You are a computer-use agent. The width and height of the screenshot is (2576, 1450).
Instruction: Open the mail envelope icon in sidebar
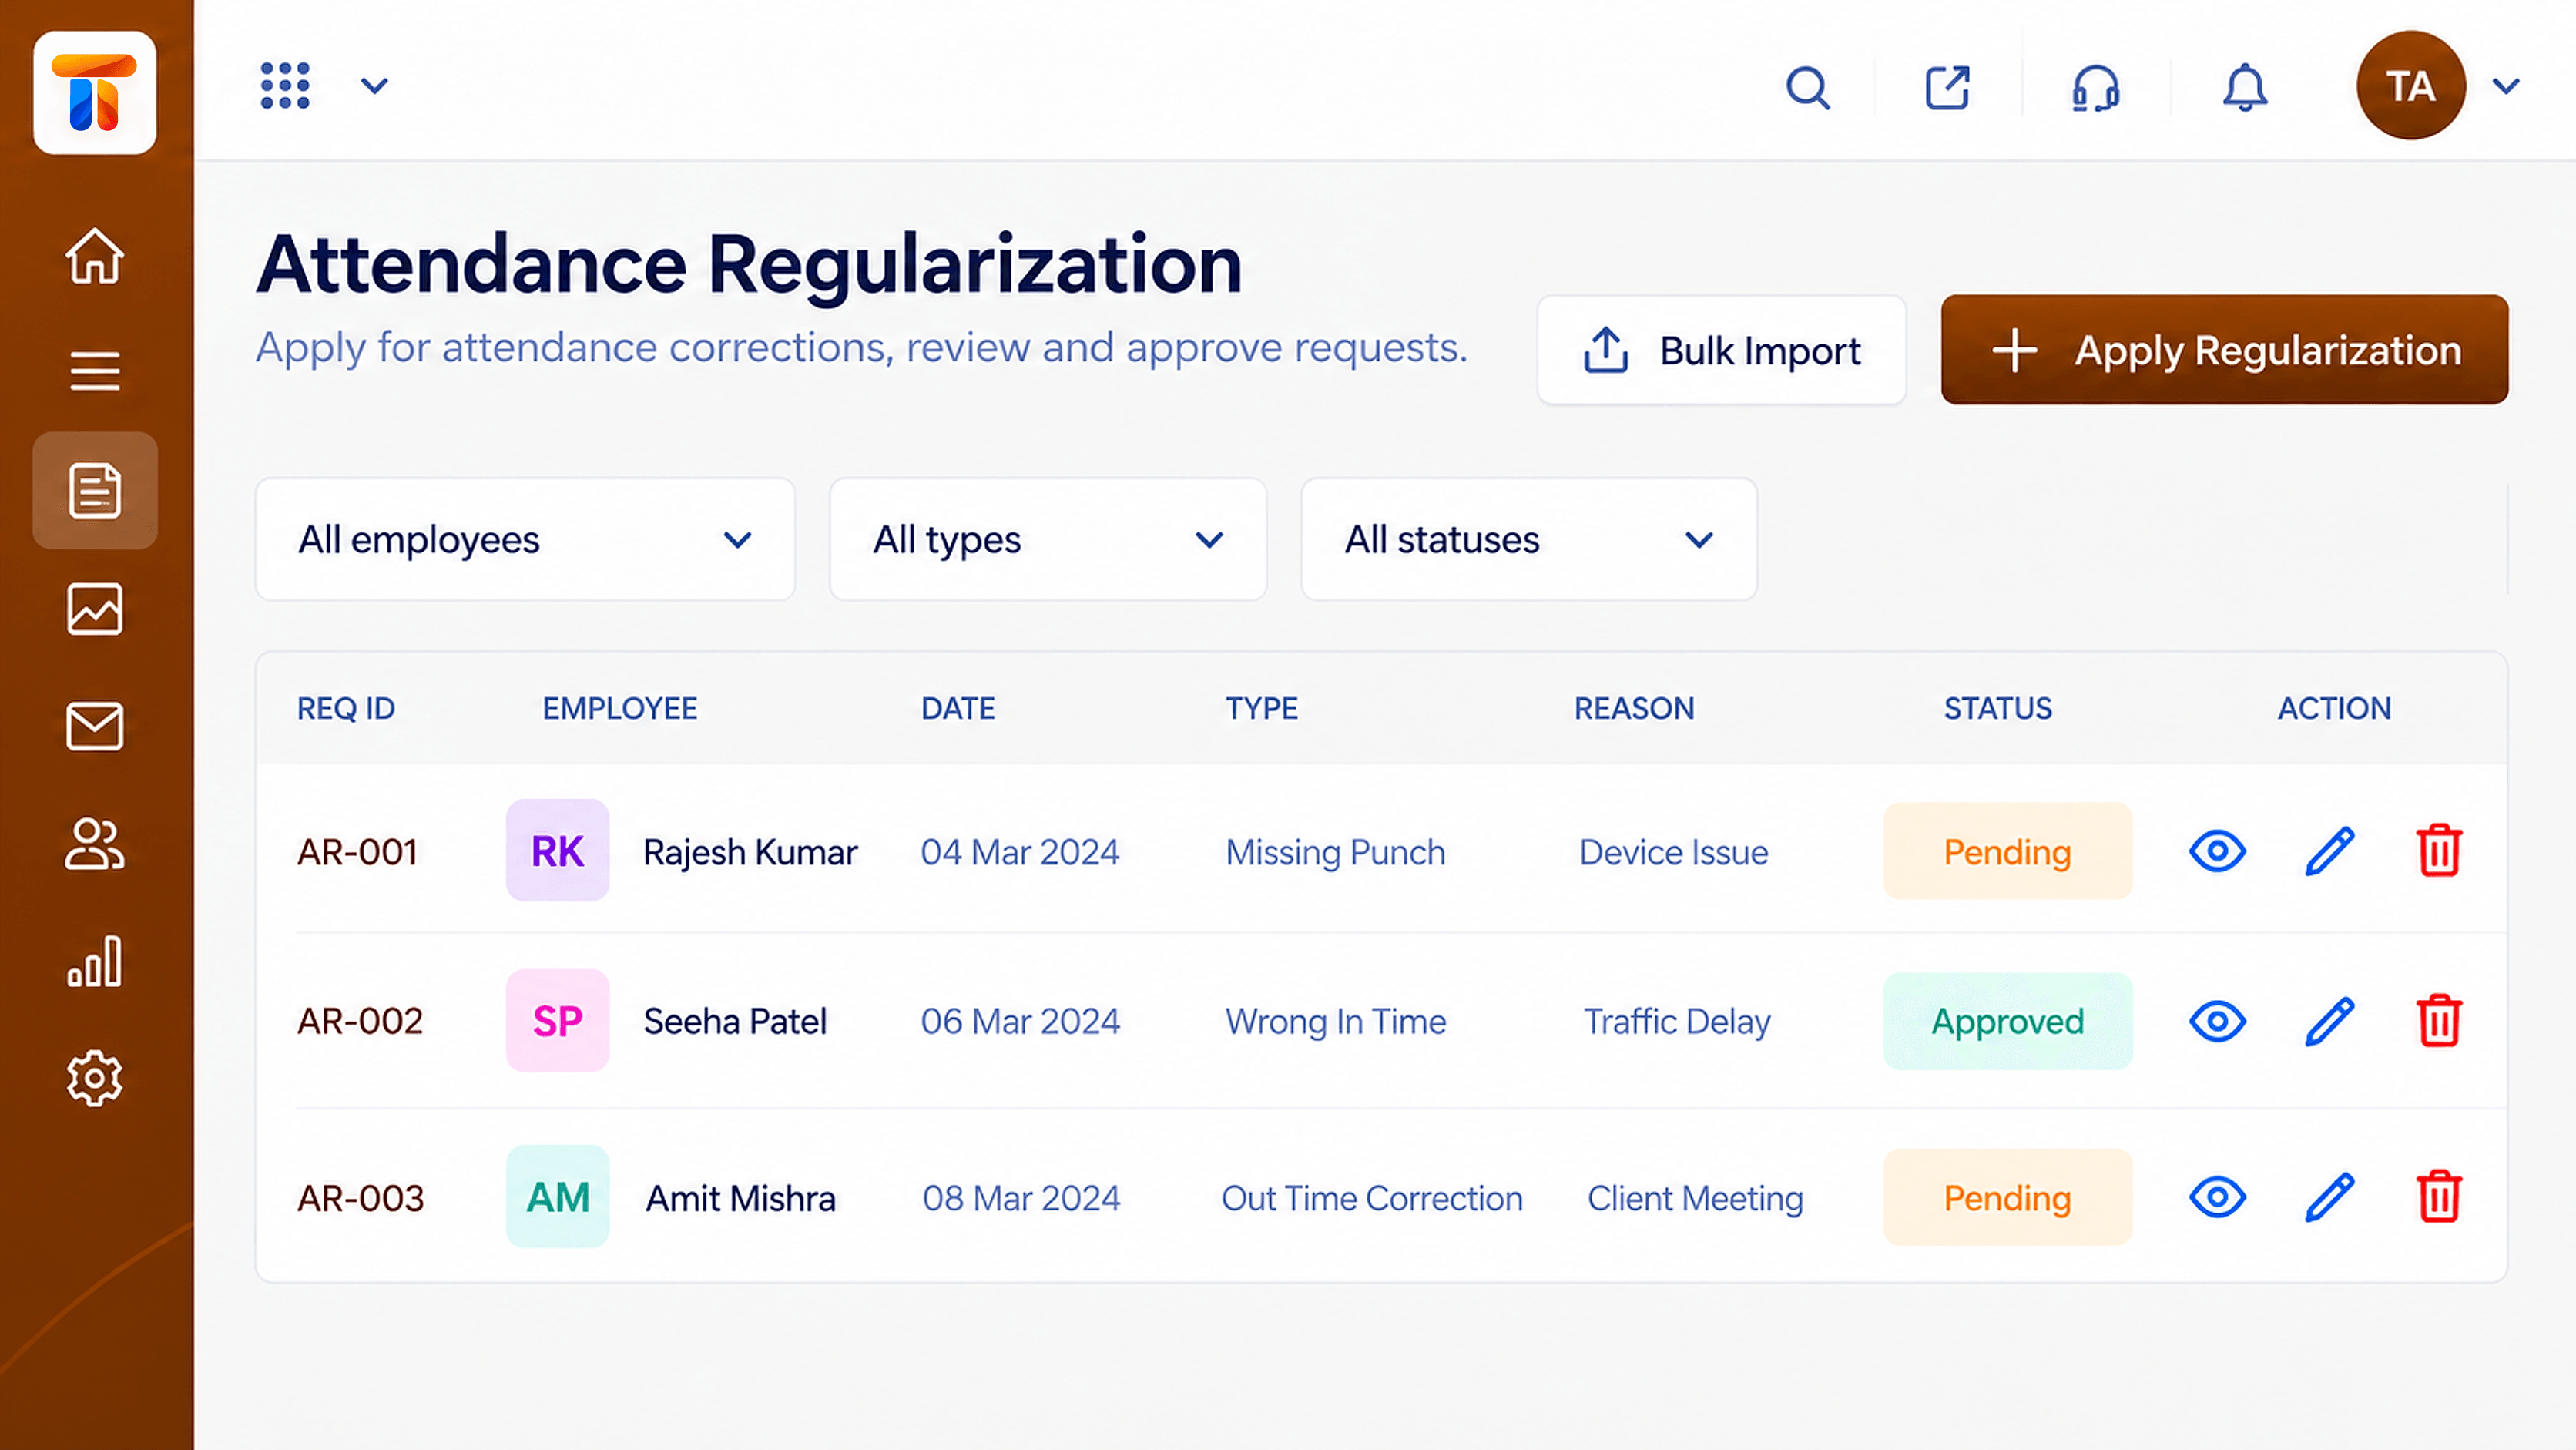click(95, 726)
